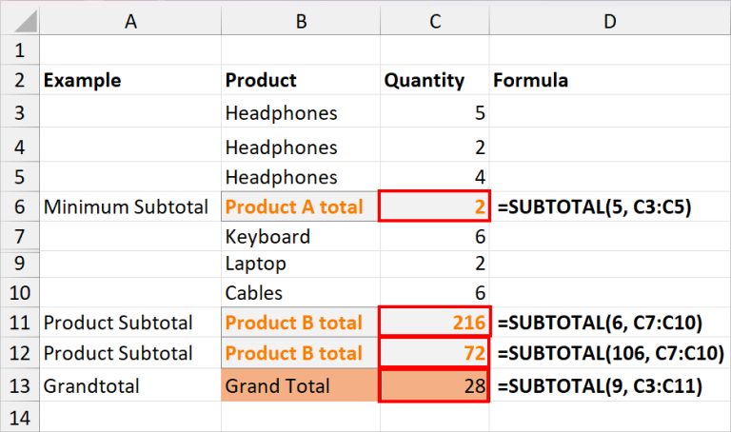Select the Product header cell

pyautogui.click(x=301, y=80)
